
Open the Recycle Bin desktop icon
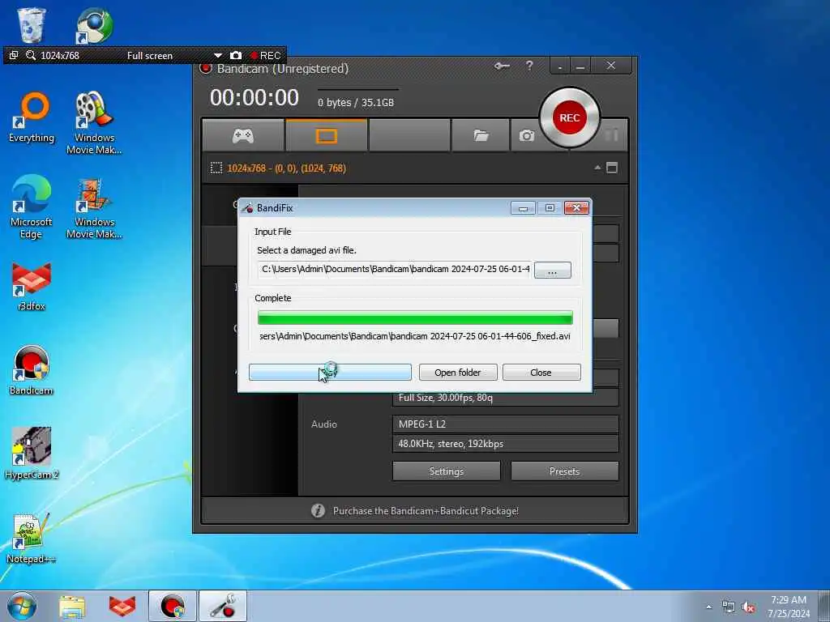(32, 25)
